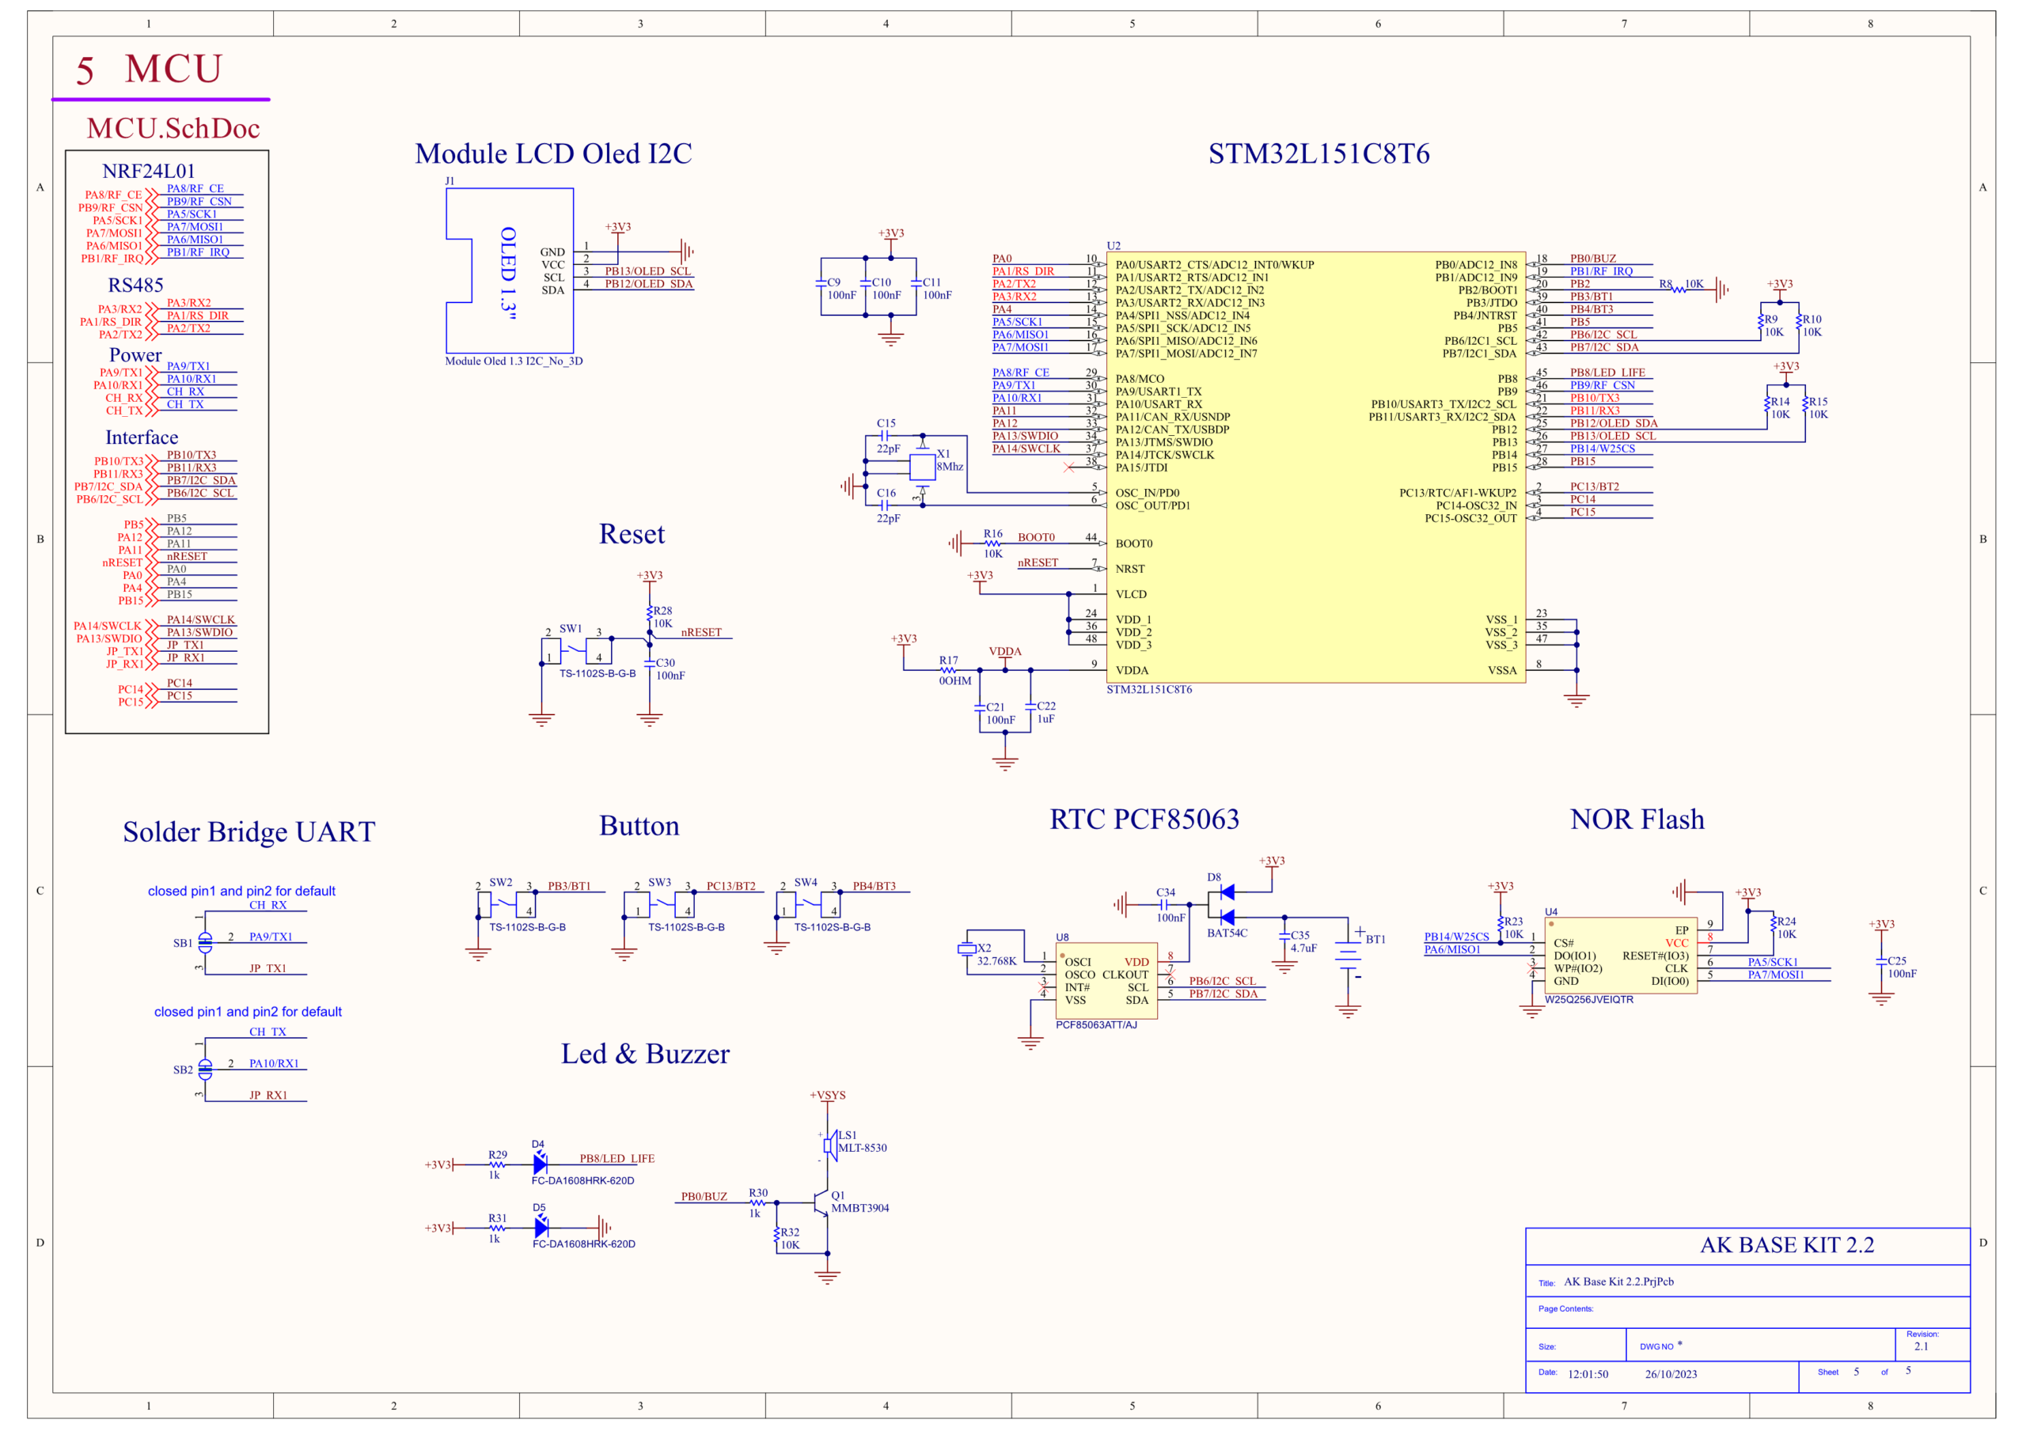Image resolution: width=2026 pixels, height=1431 pixels.
Task: Click the "AK Base Kit 2.2.PrjPcb" title field
Action: [x=1618, y=1281]
